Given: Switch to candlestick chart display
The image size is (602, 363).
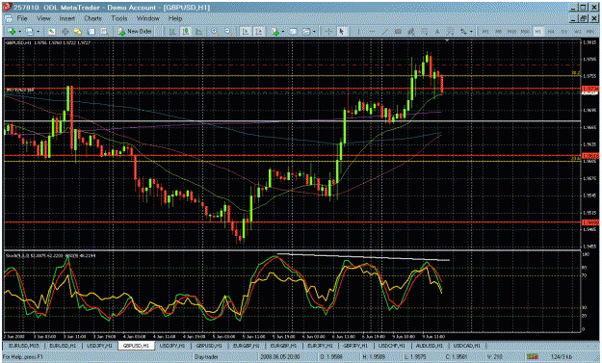Looking at the screenshot, I should [186, 32].
